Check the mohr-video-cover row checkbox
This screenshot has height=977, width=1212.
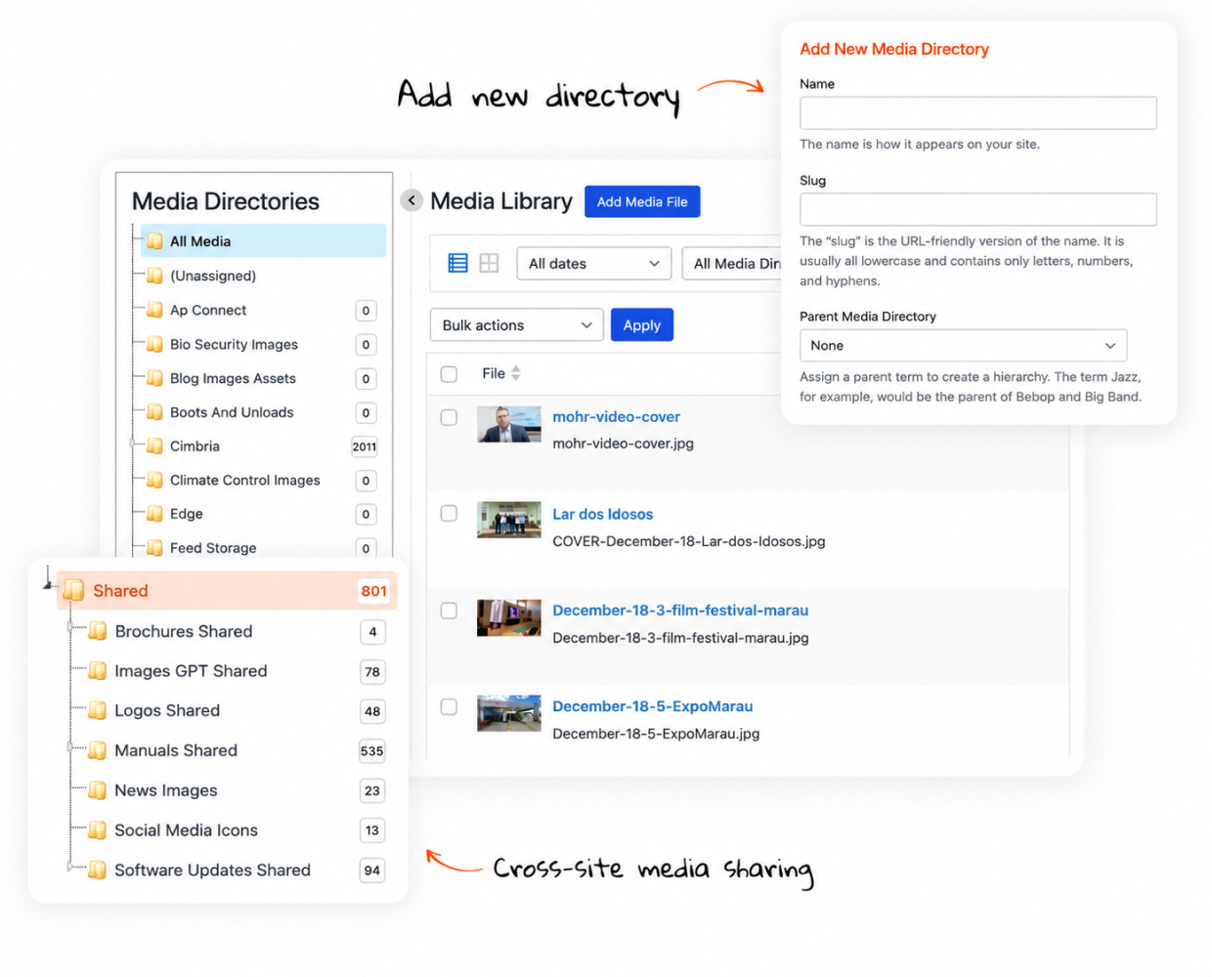449,417
